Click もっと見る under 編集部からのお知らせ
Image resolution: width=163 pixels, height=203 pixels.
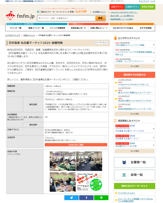pyautogui.click(x=135, y=114)
